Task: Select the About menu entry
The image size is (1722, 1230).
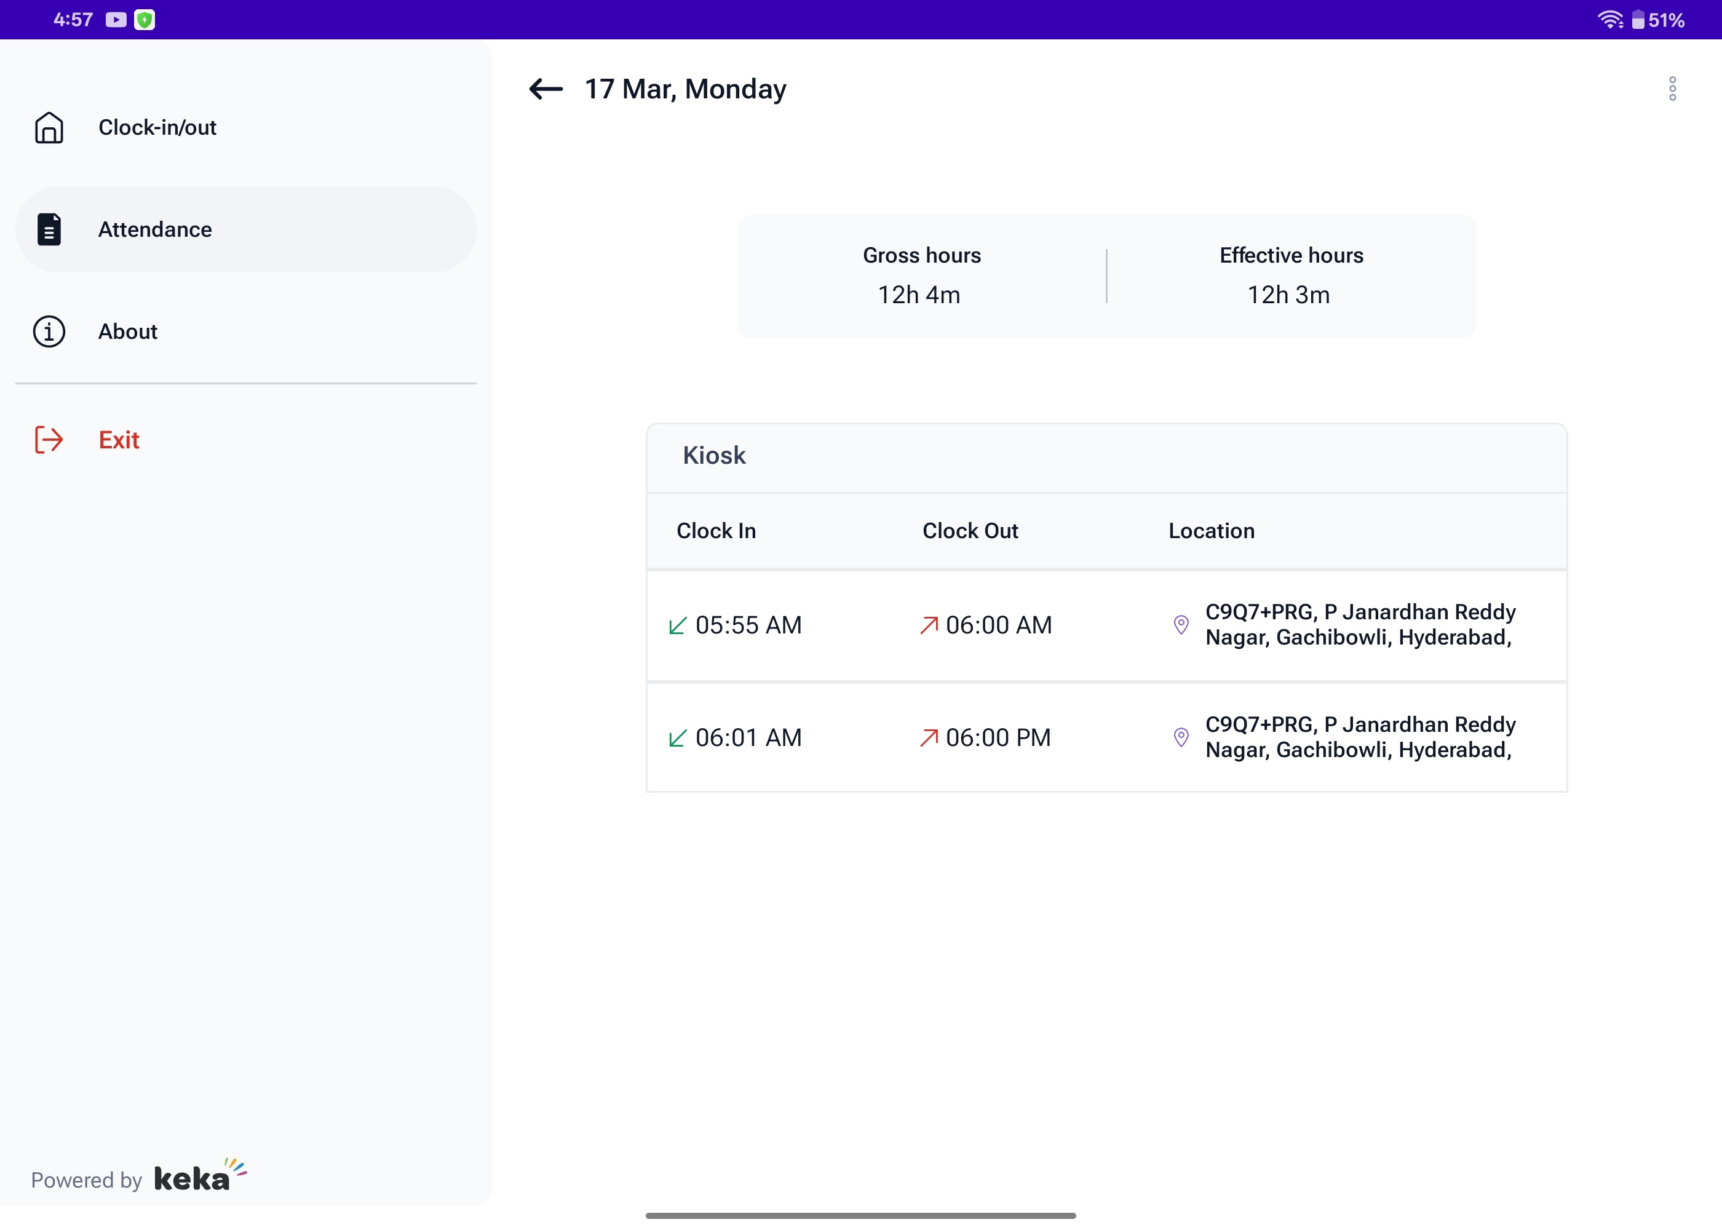Action: point(128,331)
